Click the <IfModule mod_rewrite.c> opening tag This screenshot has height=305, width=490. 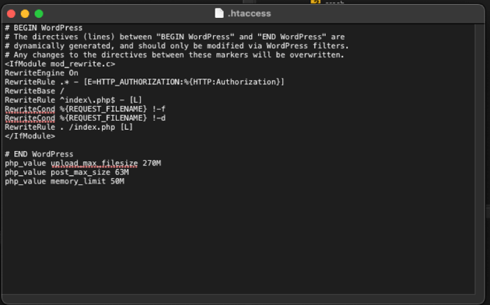(x=60, y=64)
